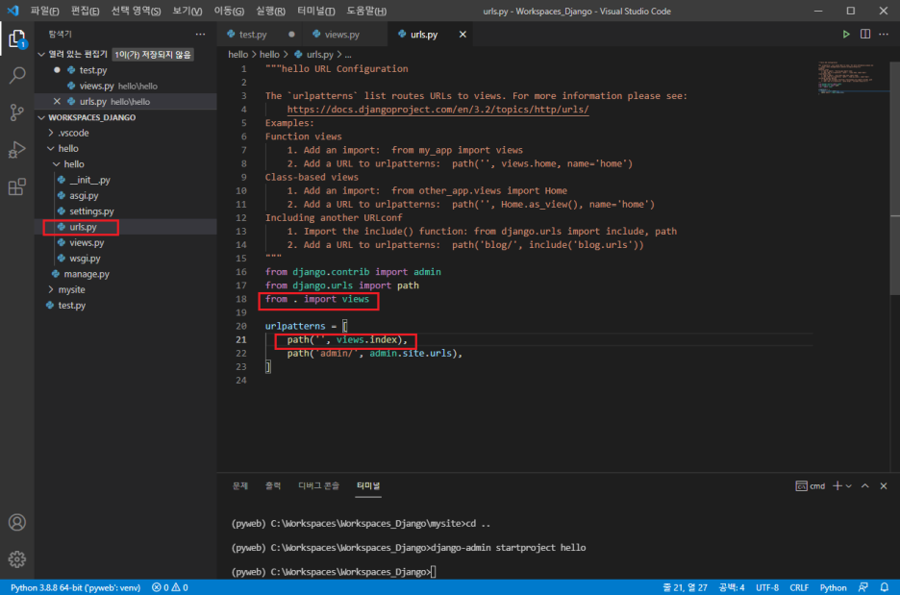
Task: Click the urls.py breadcrumb segment
Action: click(x=319, y=55)
